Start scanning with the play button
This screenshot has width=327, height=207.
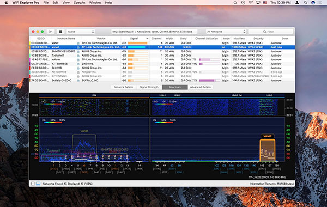pos(50,32)
